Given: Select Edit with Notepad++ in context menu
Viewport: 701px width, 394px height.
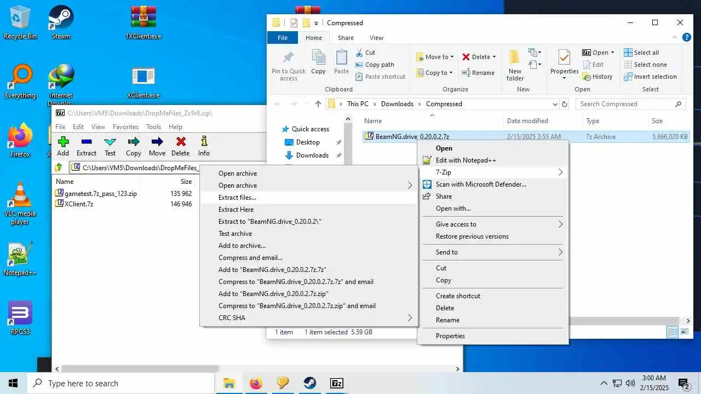Looking at the screenshot, I should [x=493, y=160].
